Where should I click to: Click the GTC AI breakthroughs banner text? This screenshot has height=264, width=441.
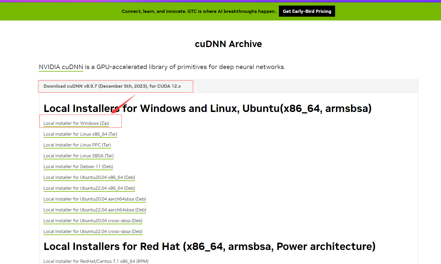pos(199,11)
